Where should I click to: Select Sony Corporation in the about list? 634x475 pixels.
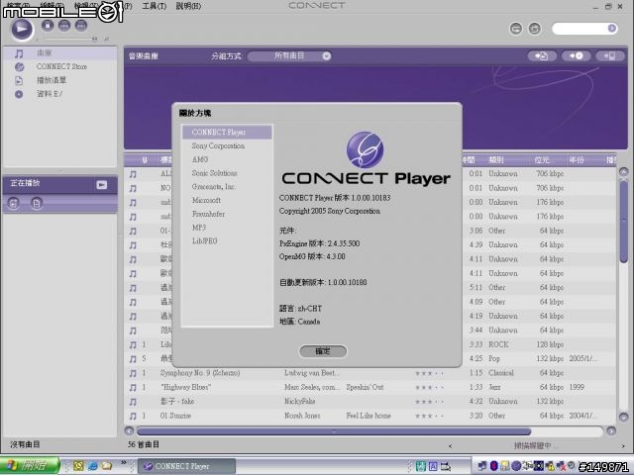click(x=227, y=145)
